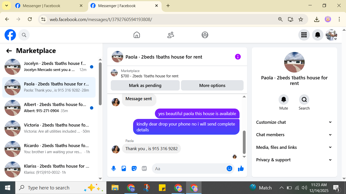Open Jocelyn's house for rent conversation

click(x=49, y=67)
